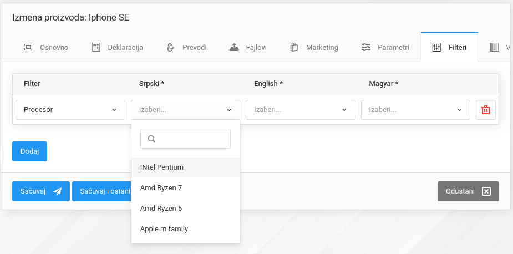Viewport: 513px width, 254px height.
Task: Click the Fajlovi upload icon
Action: [234, 47]
